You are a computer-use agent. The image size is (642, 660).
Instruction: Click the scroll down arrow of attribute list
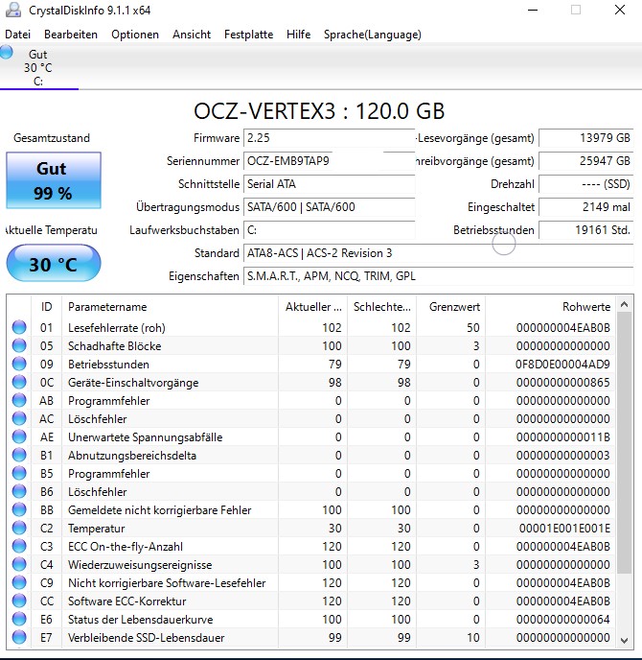click(625, 640)
